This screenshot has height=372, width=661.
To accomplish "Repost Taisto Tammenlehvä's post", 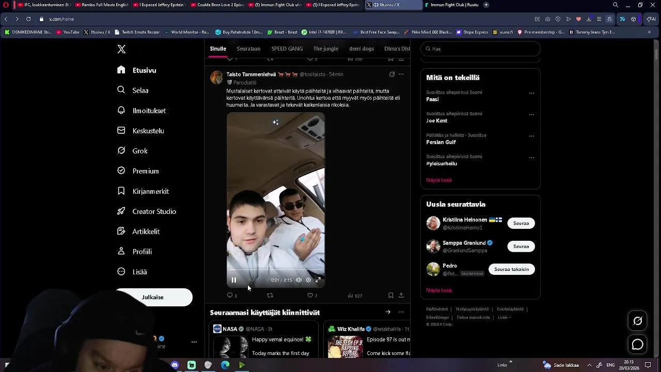I will point(270,296).
